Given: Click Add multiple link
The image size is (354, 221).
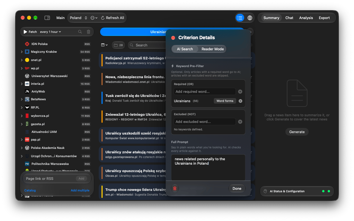Looking at the screenshot, I should point(80,190).
